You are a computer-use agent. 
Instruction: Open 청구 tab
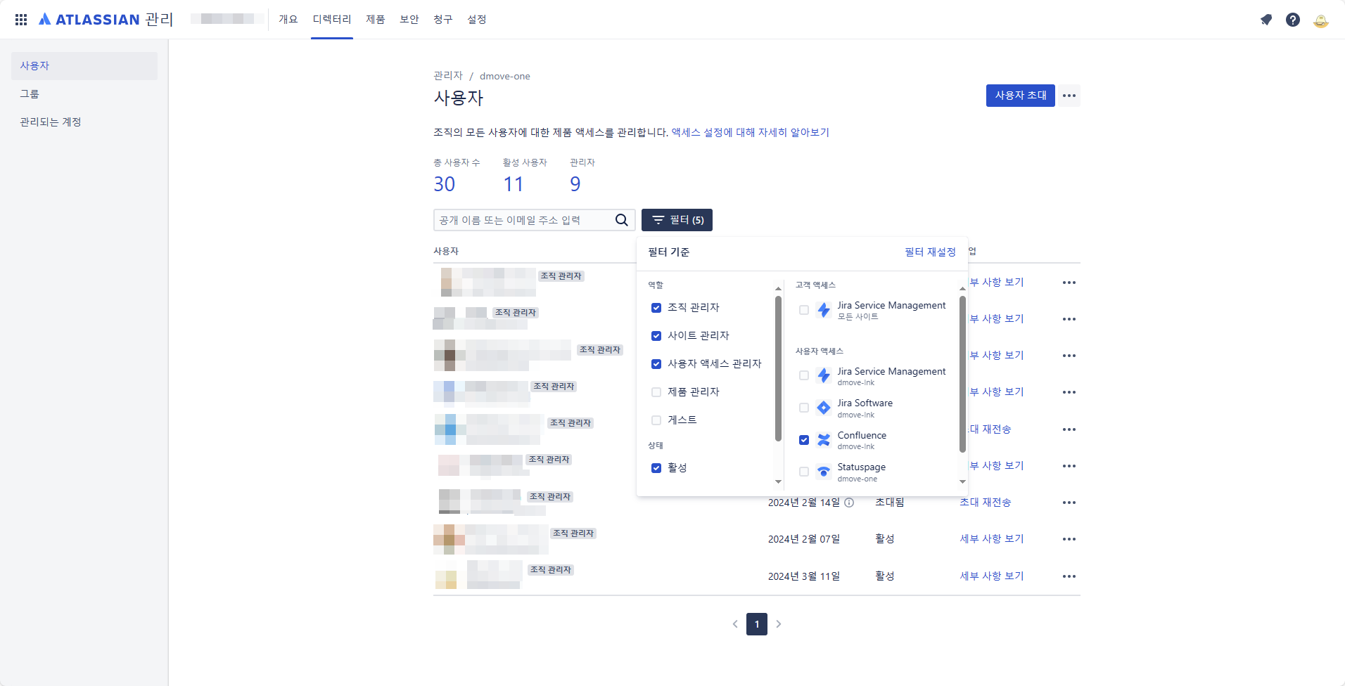pos(443,20)
